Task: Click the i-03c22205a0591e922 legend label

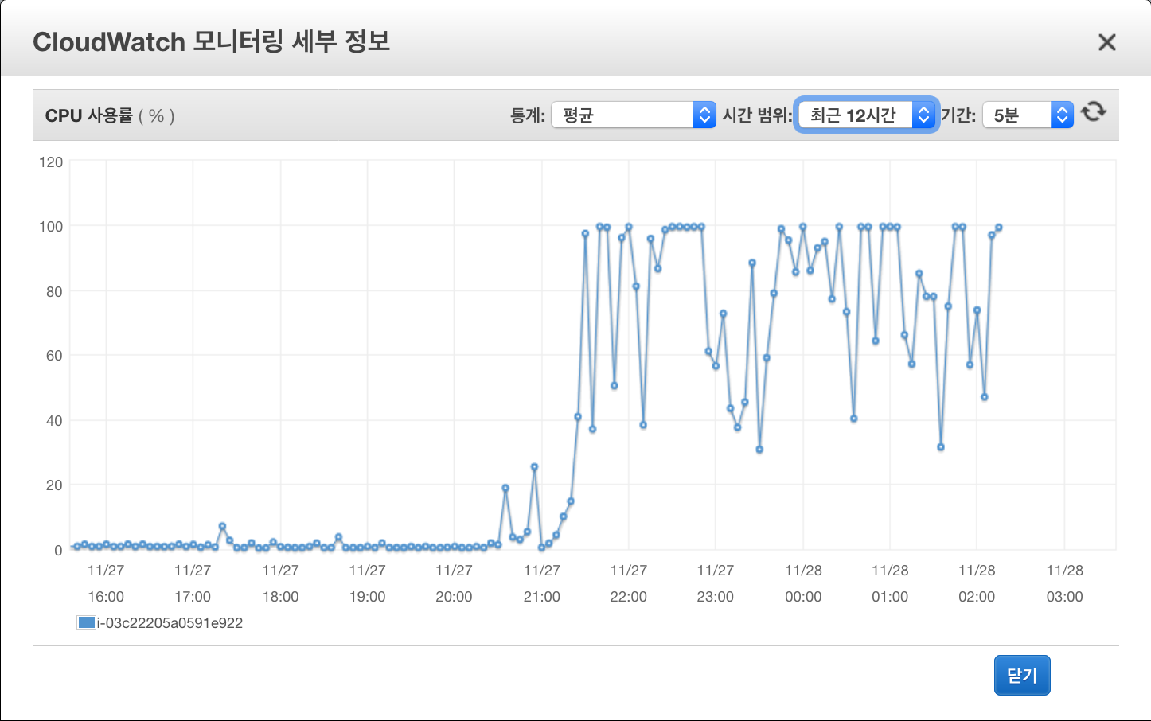Action: click(170, 623)
